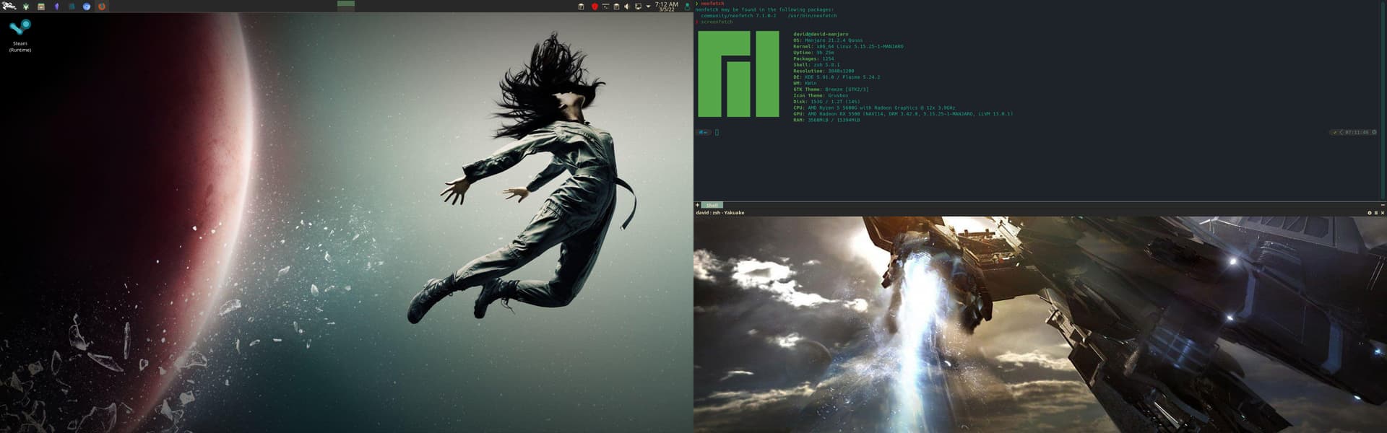
Task: Open the network connections tray icon
Action: 605,6
